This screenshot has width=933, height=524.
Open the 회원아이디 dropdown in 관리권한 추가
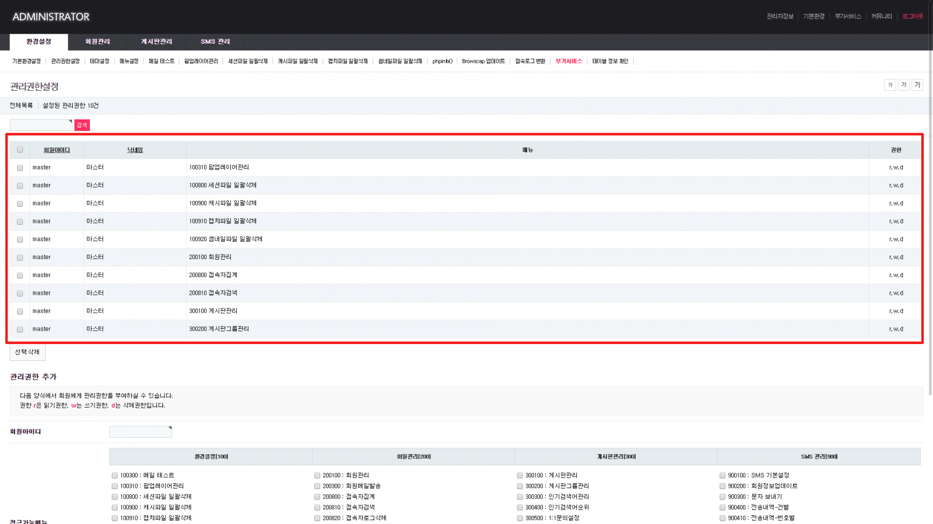coord(141,432)
